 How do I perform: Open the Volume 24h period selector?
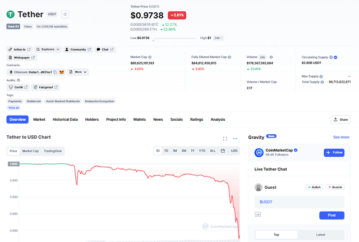tap(263, 57)
